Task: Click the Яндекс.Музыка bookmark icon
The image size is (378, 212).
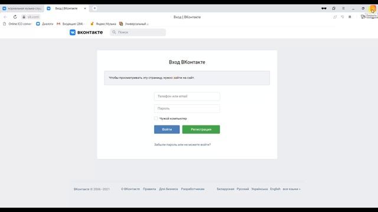Action: click(92, 24)
